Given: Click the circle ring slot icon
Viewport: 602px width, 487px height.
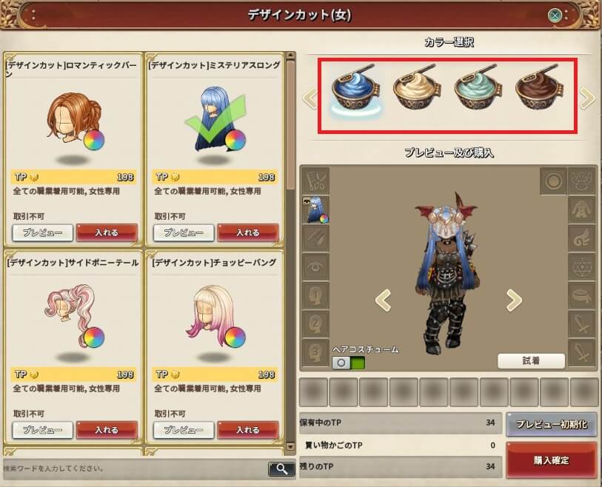Looking at the screenshot, I should (x=553, y=181).
